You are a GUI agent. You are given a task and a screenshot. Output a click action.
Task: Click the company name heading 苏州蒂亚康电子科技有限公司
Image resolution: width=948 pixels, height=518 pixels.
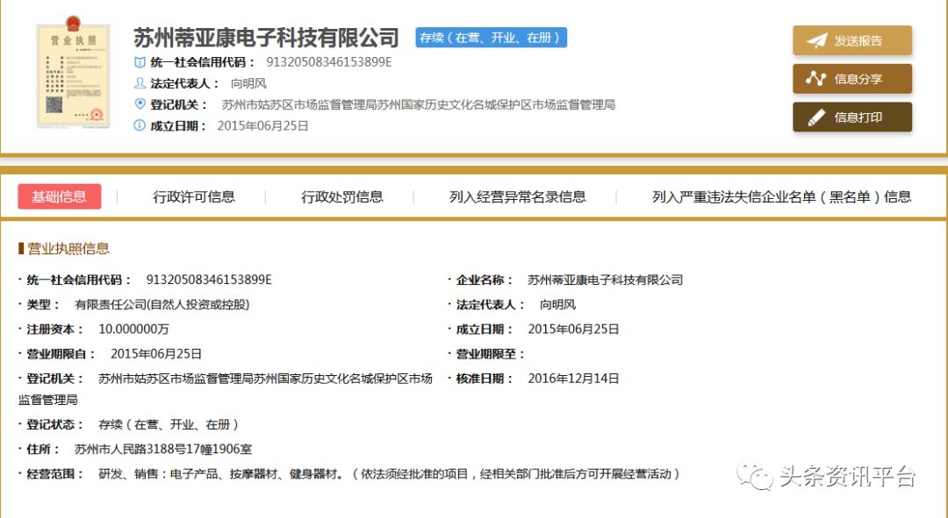[x=266, y=38]
